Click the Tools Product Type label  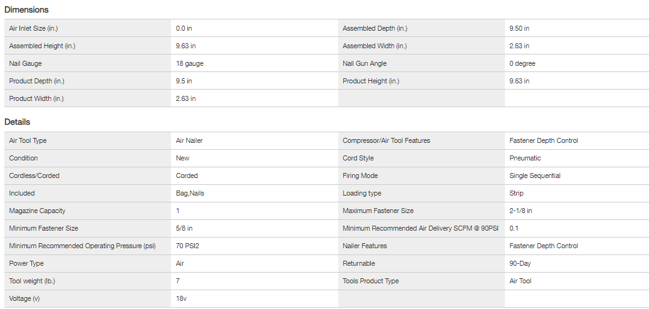pos(371,281)
